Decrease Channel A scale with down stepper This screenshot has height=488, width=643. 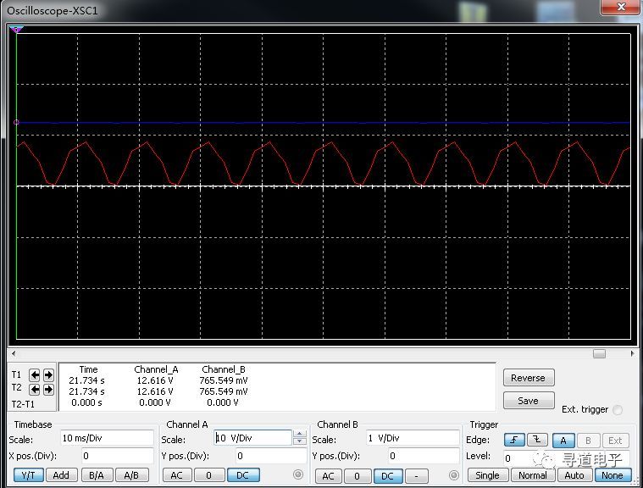pos(299,442)
